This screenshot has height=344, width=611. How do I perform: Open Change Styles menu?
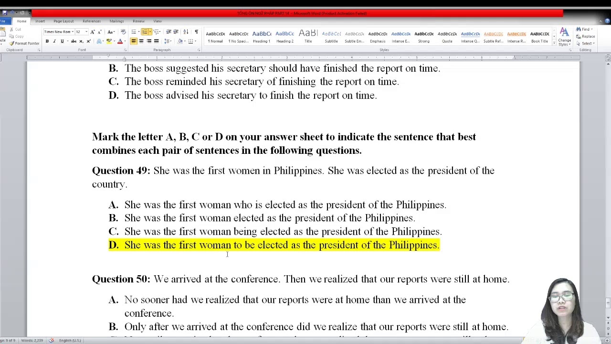tap(564, 37)
